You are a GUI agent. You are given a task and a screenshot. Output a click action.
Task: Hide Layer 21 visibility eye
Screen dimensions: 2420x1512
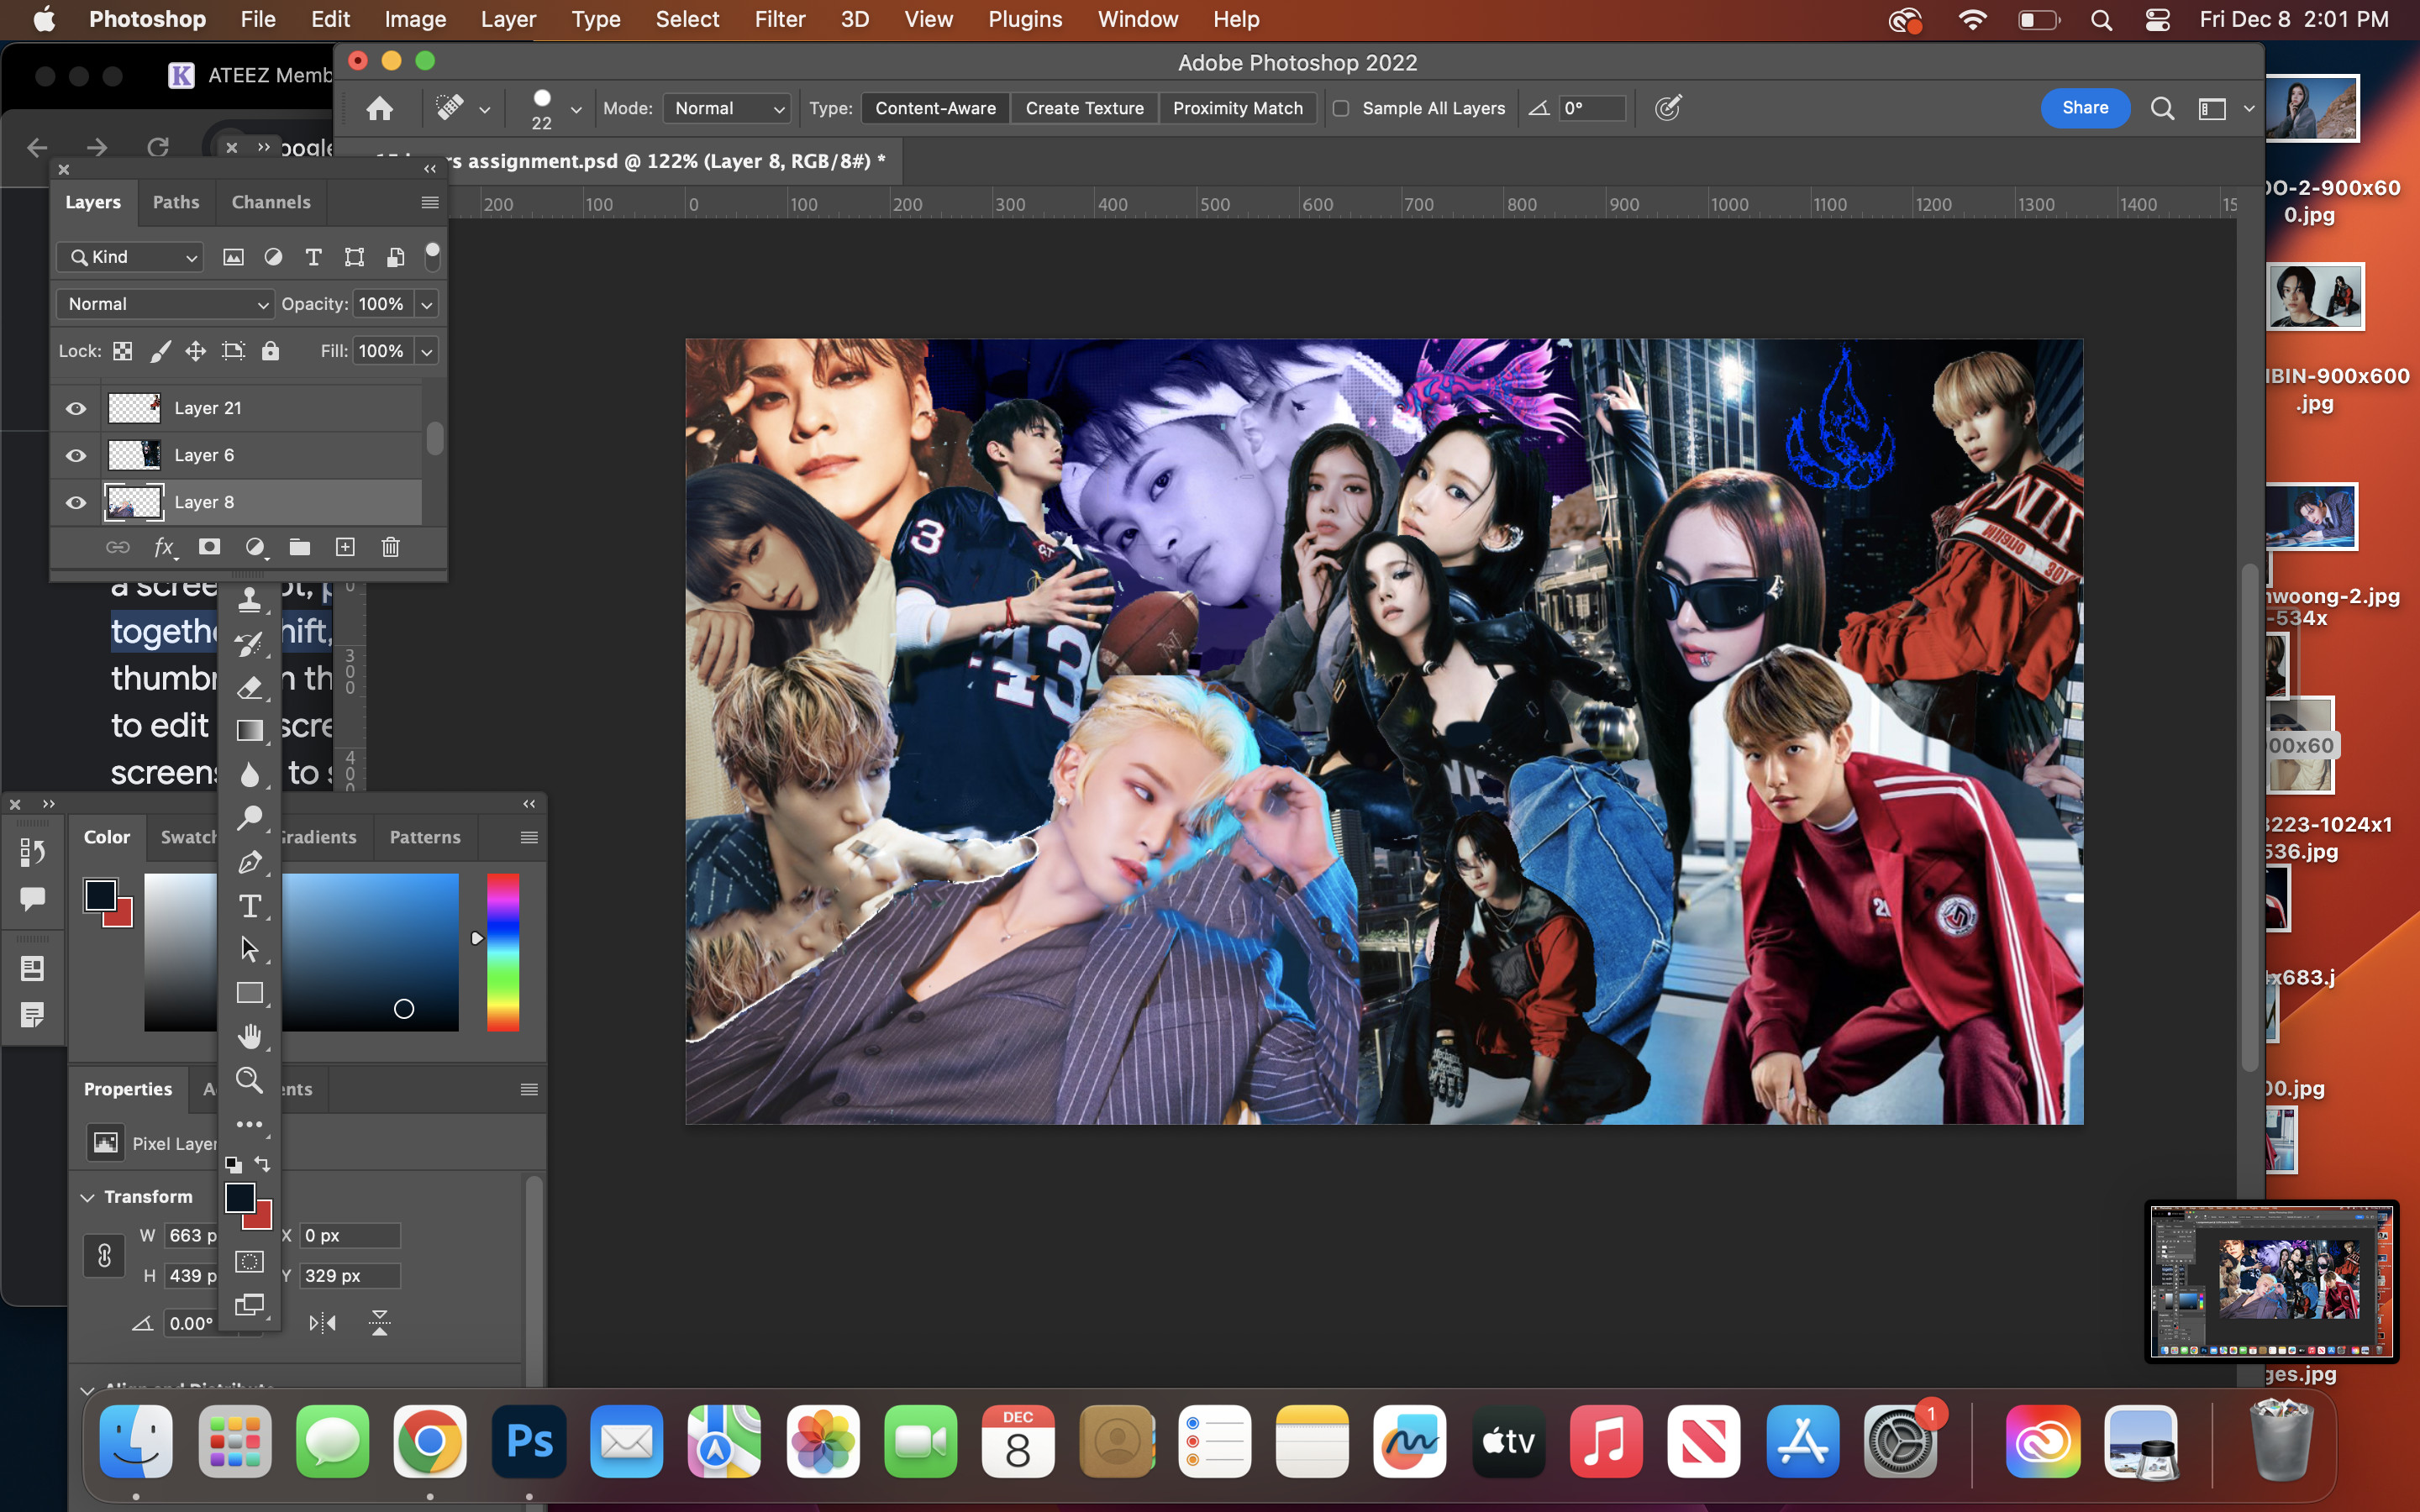pos(76,408)
